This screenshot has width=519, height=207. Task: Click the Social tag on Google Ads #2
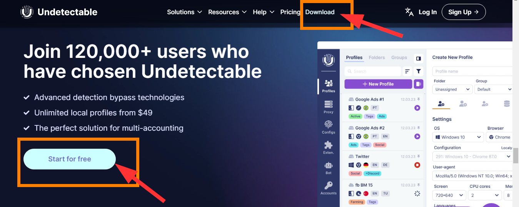click(380, 145)
